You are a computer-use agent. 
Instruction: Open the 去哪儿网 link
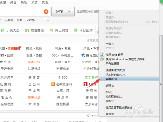coord(63,91)
